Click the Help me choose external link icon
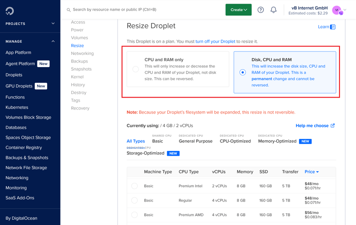Screen dimensions: 356x225 332,126
